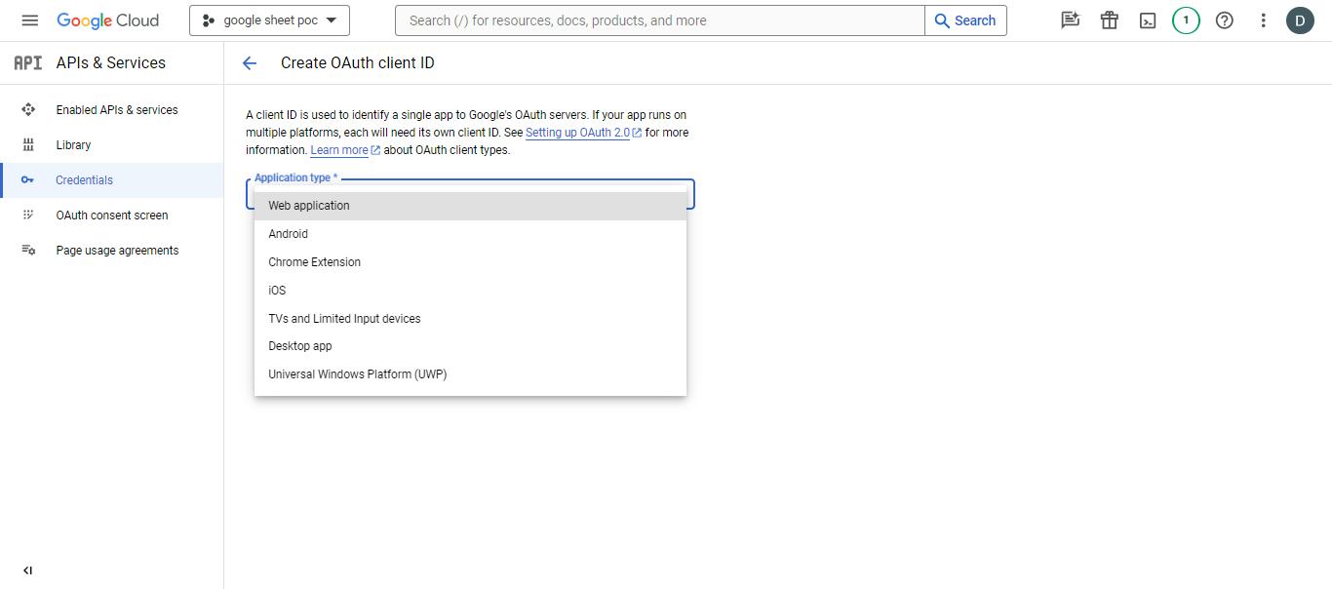Click the Application type dropdown field
1332x589 pixels.
470,194
